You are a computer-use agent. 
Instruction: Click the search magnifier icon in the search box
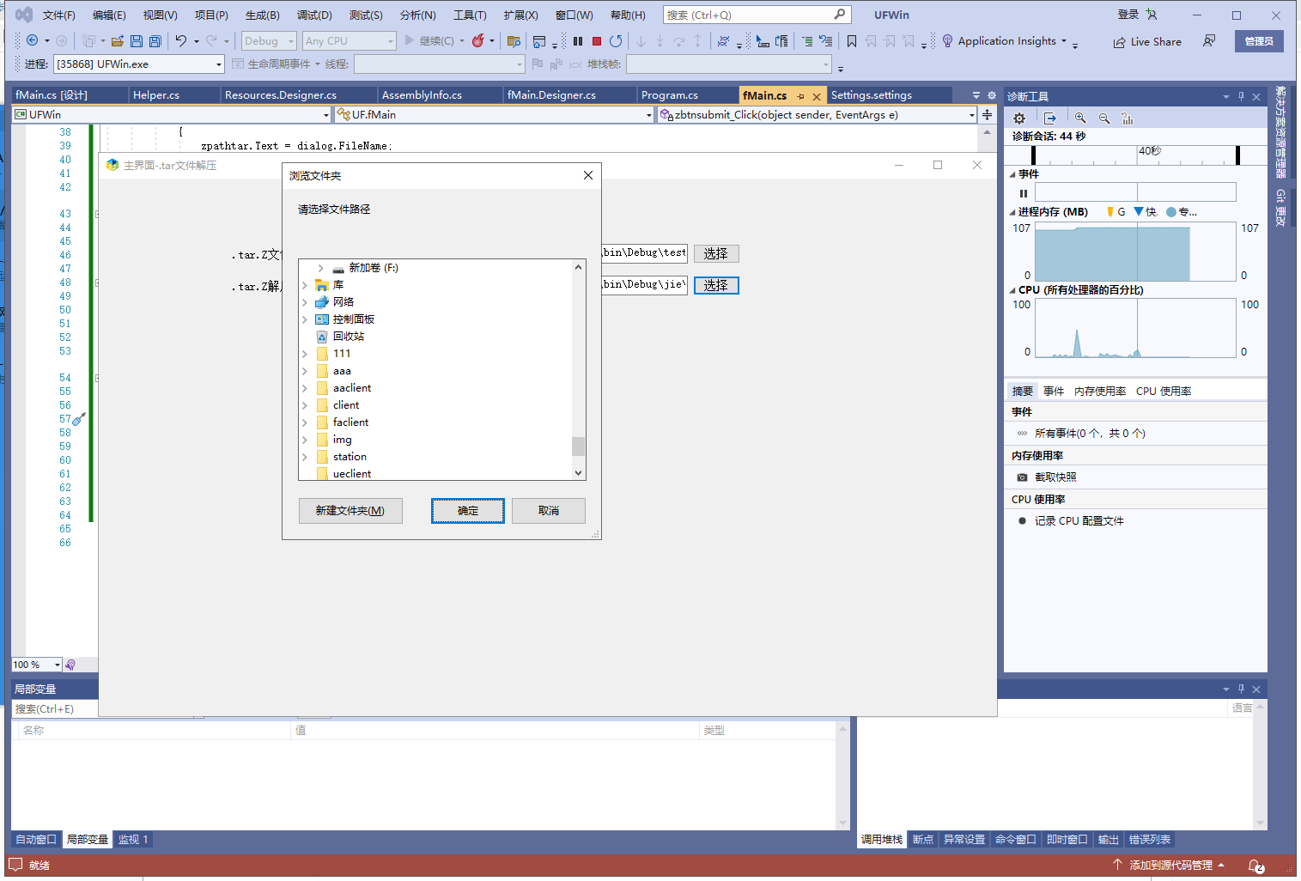point(840,15)
